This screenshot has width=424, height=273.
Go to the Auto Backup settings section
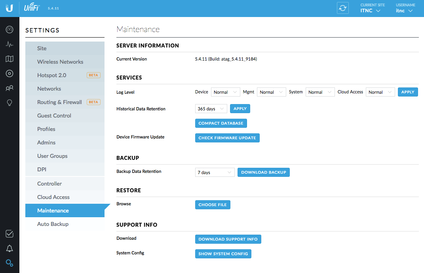(53, 224)
